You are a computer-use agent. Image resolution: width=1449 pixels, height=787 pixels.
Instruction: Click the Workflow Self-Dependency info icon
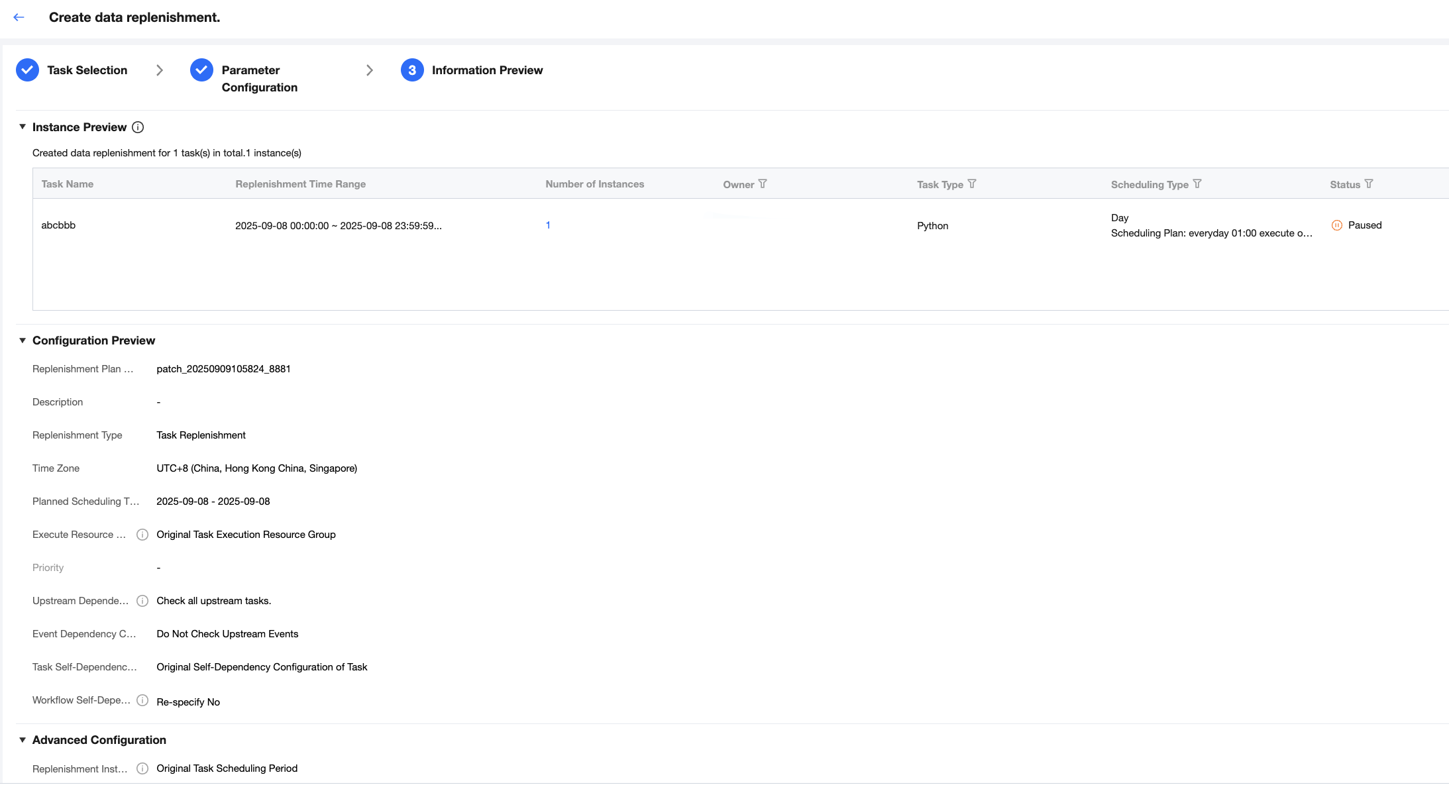pos(142,700)
